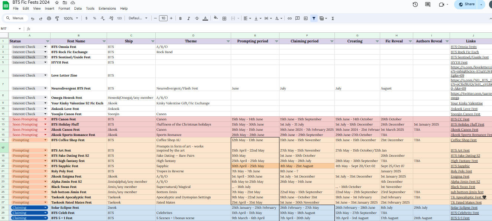Toggle italic formatting
The width and height of the screenshot is (492, 221).
(188, 18)
